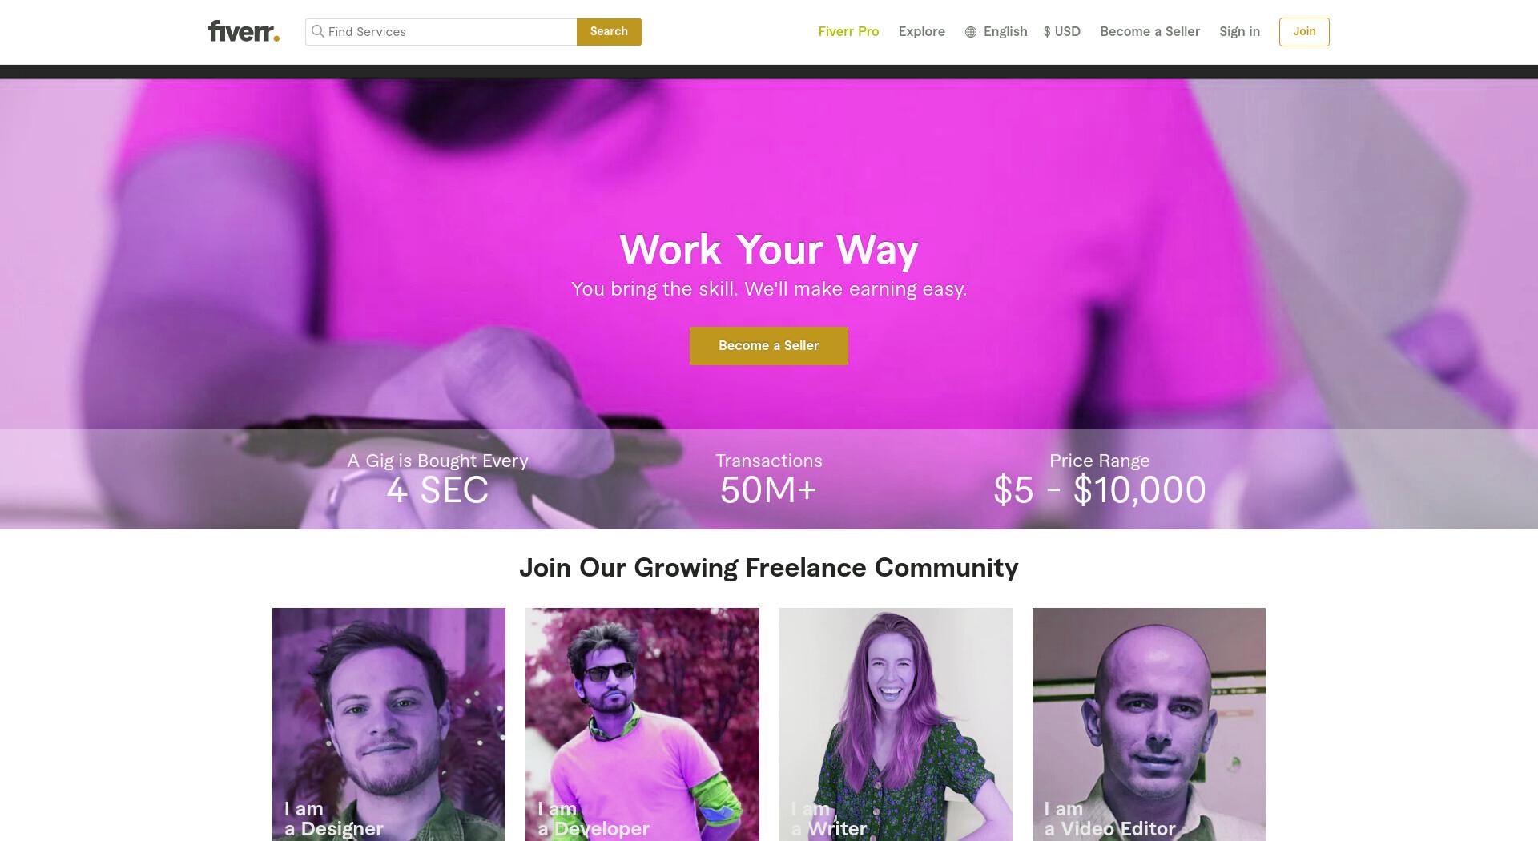The width and height of the screenshot is (1538, 841).
Task: Click the Fiverr logo
Action: click(x=244, y=31)
